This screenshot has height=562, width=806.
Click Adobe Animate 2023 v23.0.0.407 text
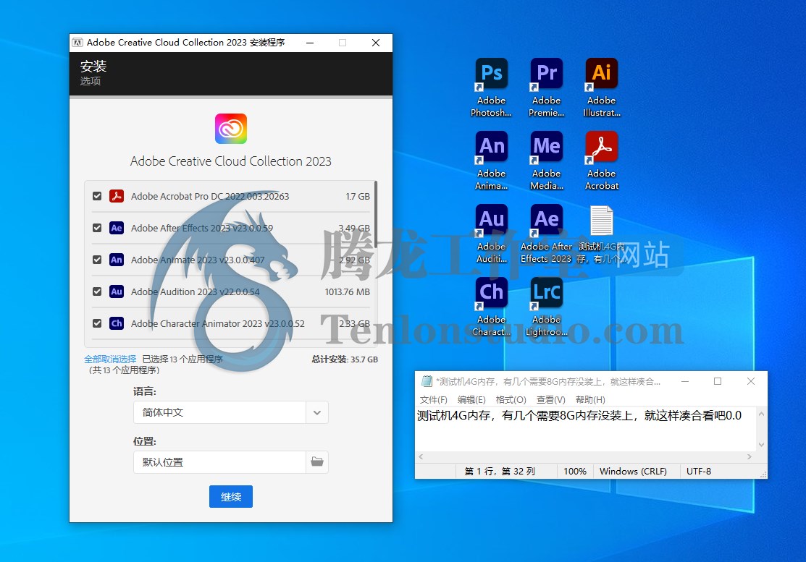point(198,260)
